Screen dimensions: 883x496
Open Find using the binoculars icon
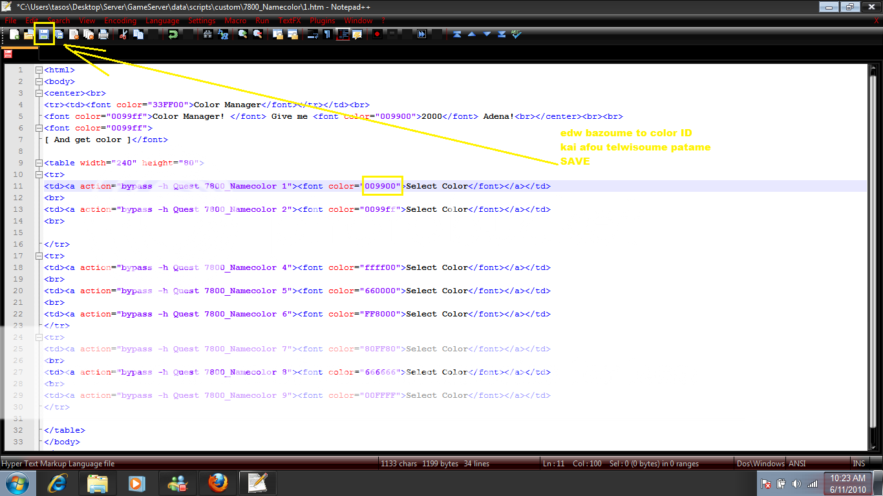[x=207, y=34]
